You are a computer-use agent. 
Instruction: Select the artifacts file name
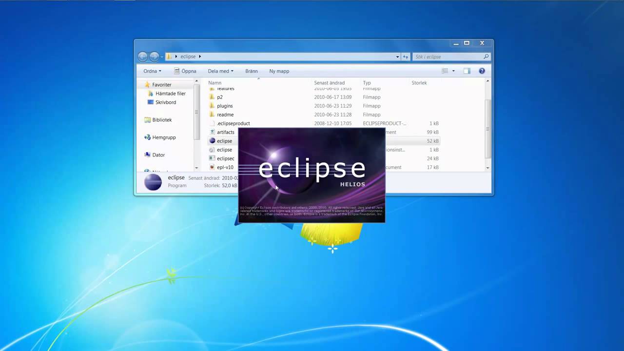click(x=226, y=132)
